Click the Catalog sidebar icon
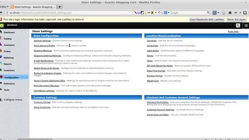The height and width of the screenshot is (140, 249). (1, 38)
